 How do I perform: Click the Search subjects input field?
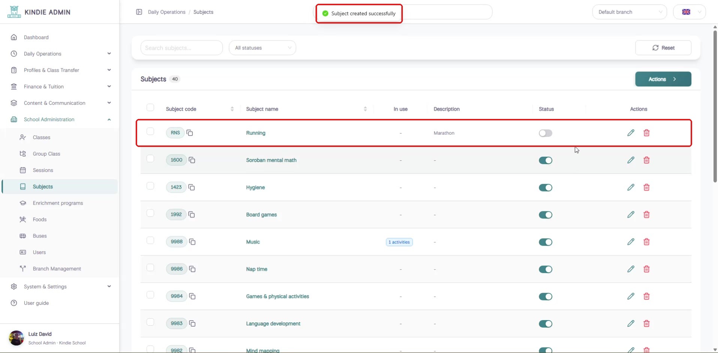[x=182, y=48]
